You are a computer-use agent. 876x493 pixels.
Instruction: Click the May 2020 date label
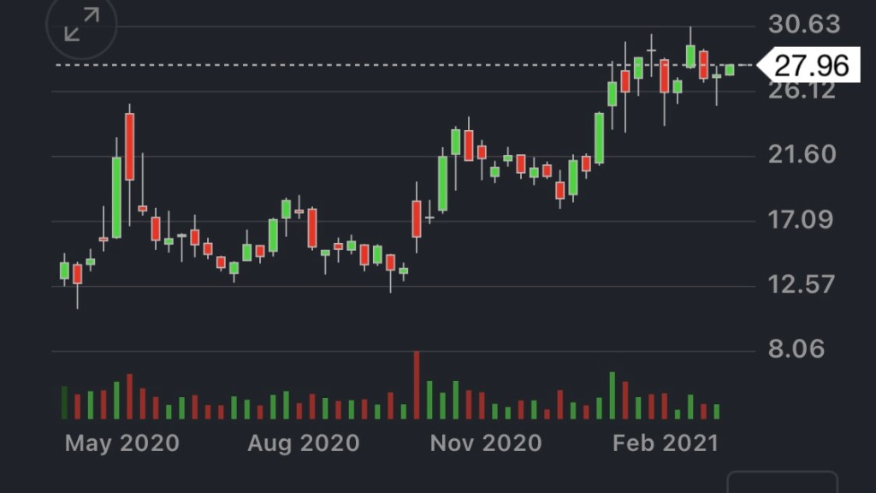[x=122, y=443]
